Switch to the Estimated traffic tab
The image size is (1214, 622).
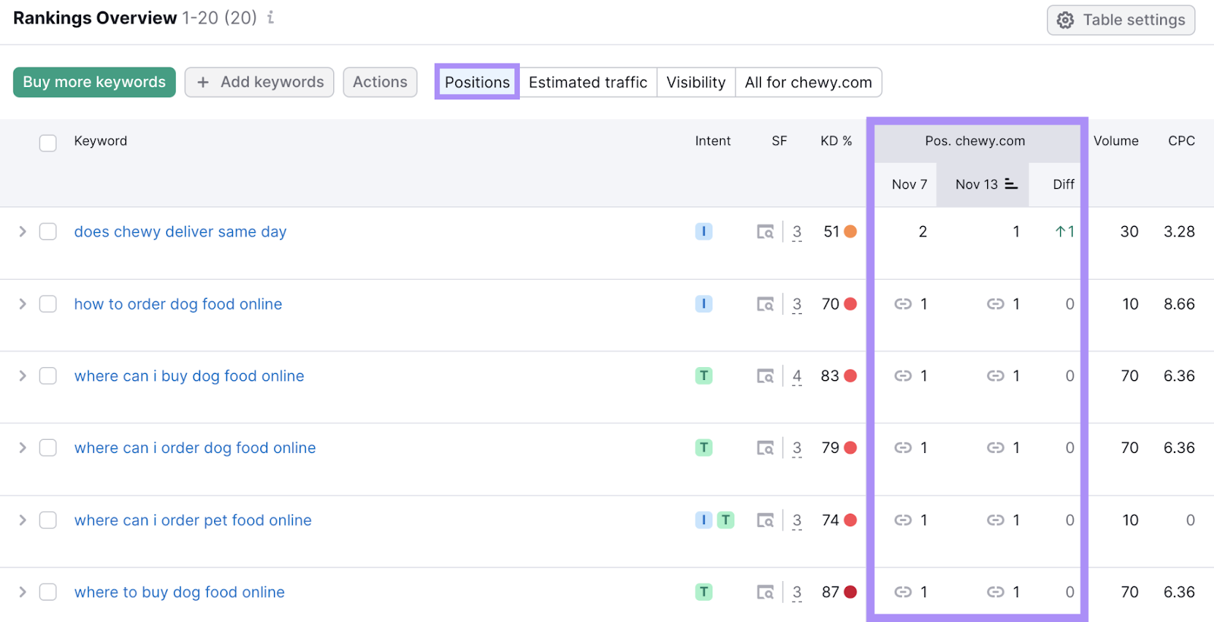[x=587, y=82]
